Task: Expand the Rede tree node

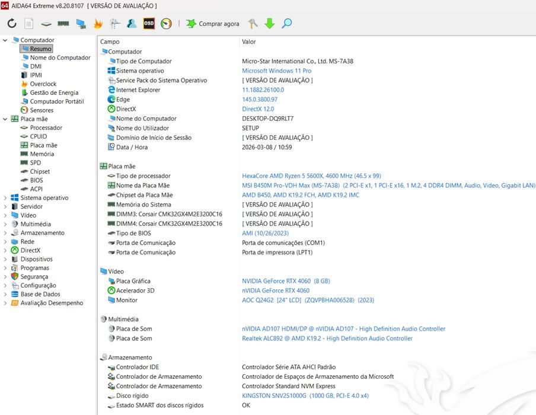Action: click(x=5, y=241)
